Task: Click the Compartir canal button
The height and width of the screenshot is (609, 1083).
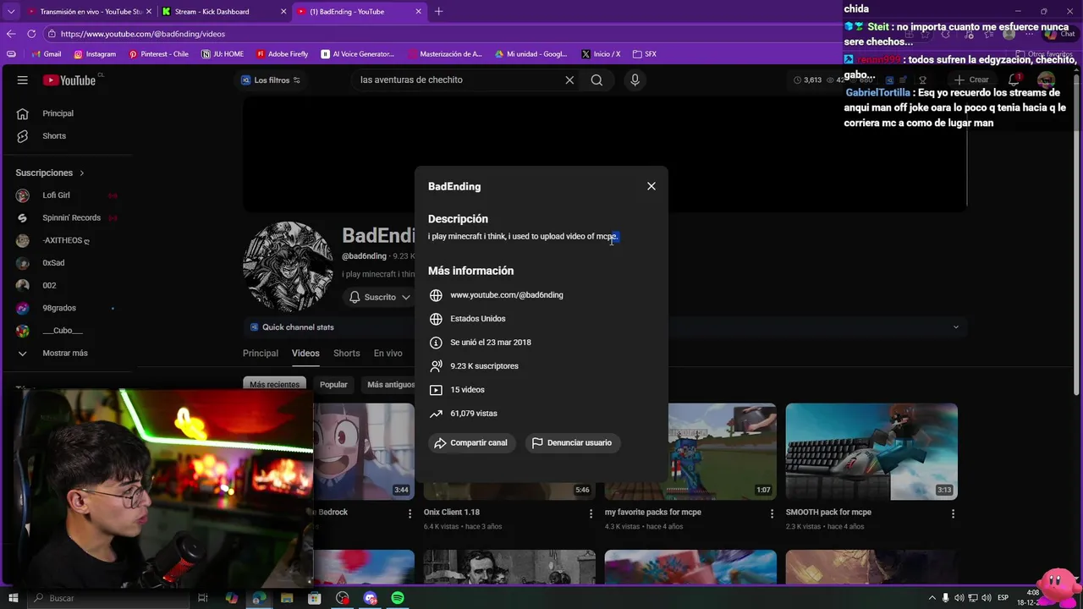Action: point(472,443)
